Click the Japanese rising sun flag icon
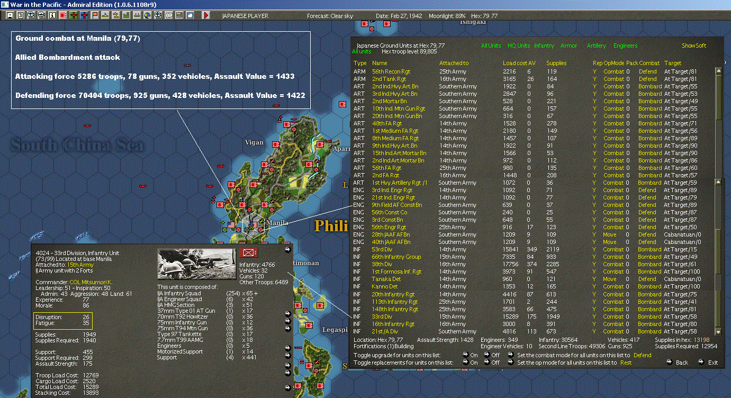Viewport: 731px width, 398px height. pyautogui.click(x=63, y=15)
